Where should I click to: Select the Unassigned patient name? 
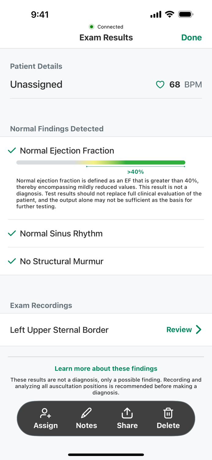pyautogui.click(x=36, y=85)
